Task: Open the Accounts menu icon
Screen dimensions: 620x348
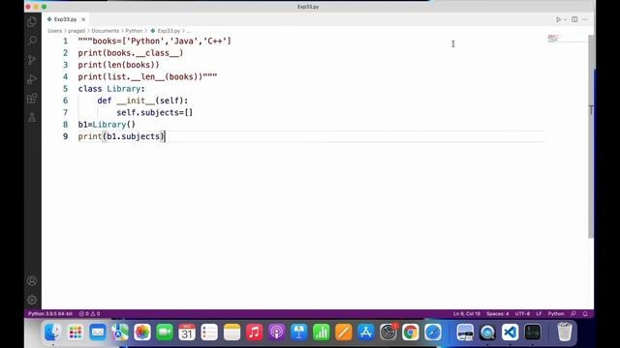Action: point(32,281)
